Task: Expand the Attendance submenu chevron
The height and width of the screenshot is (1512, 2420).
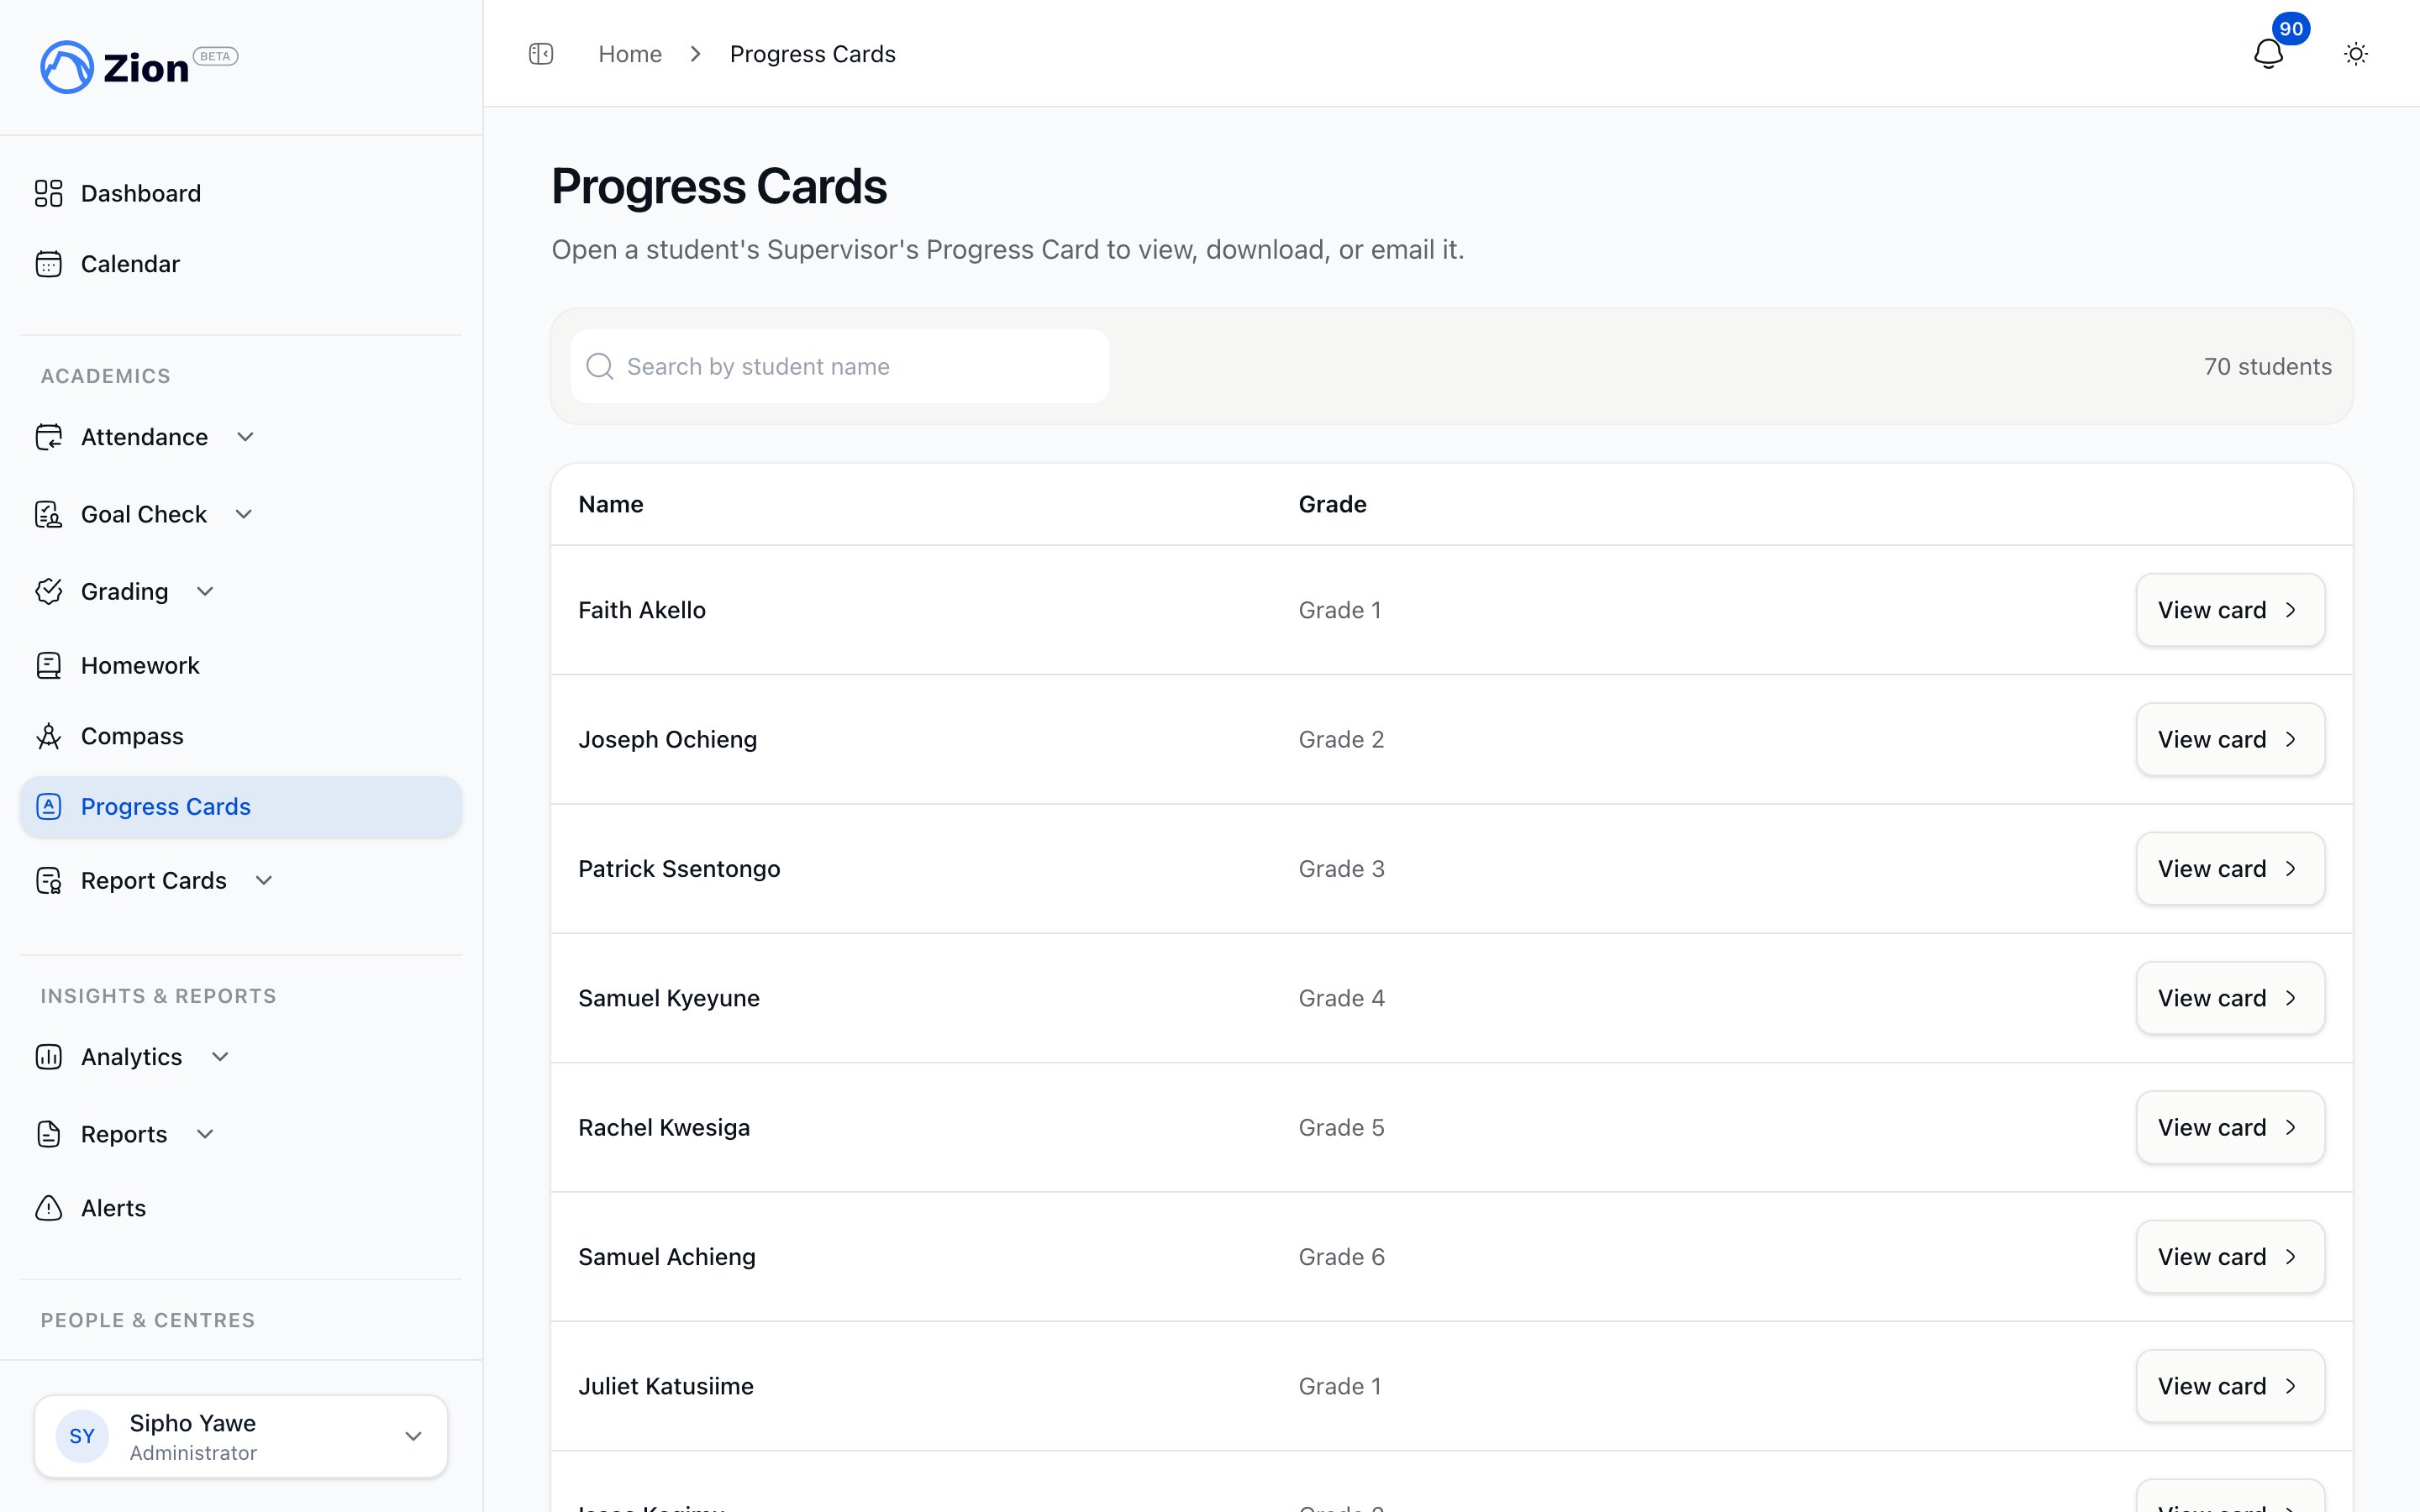Action: 245,437
